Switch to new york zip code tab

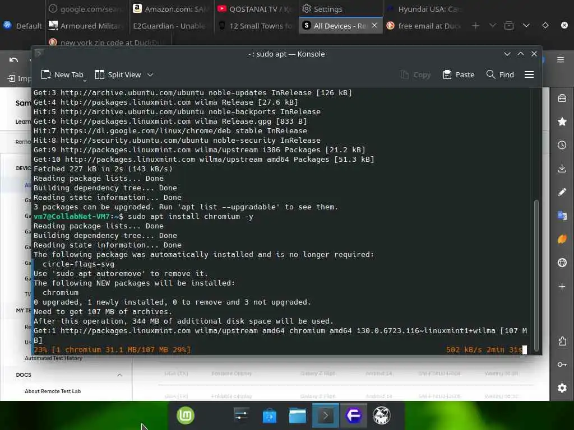click(108, 41)
